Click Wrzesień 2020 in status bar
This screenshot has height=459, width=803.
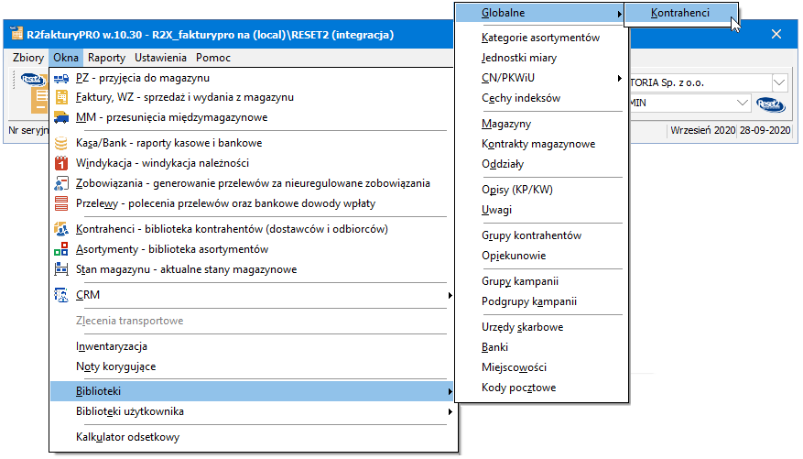pos(702,130)
